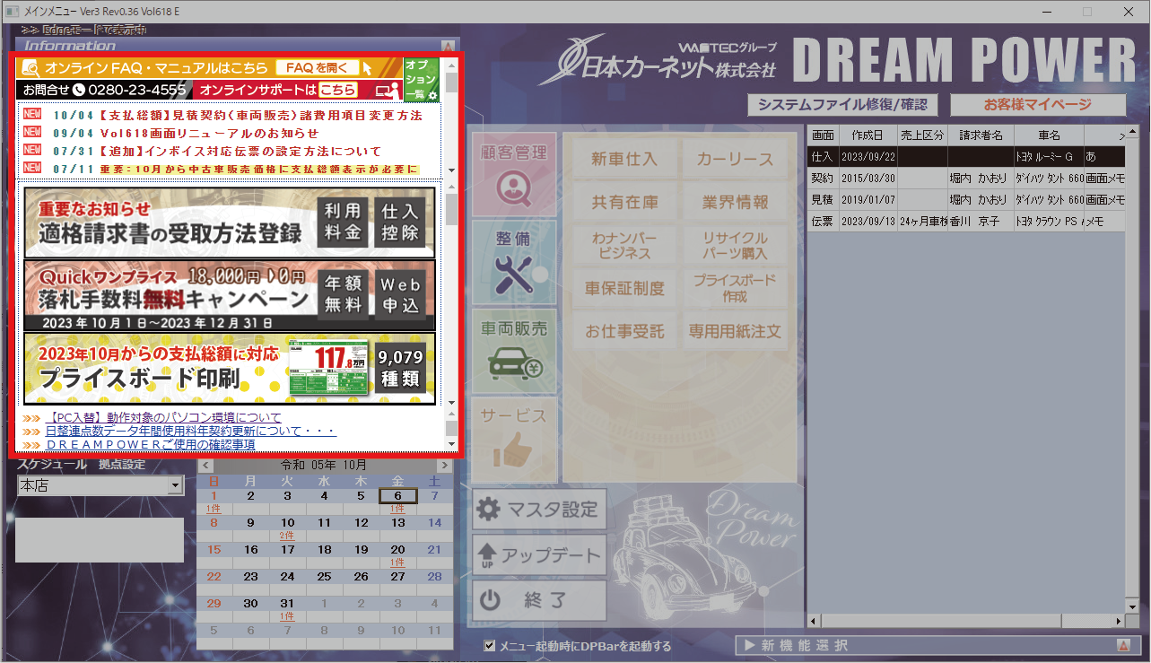1151x663 pixels.
Task: Open the 車両販売 car sales icon
Action: [514, 350]
